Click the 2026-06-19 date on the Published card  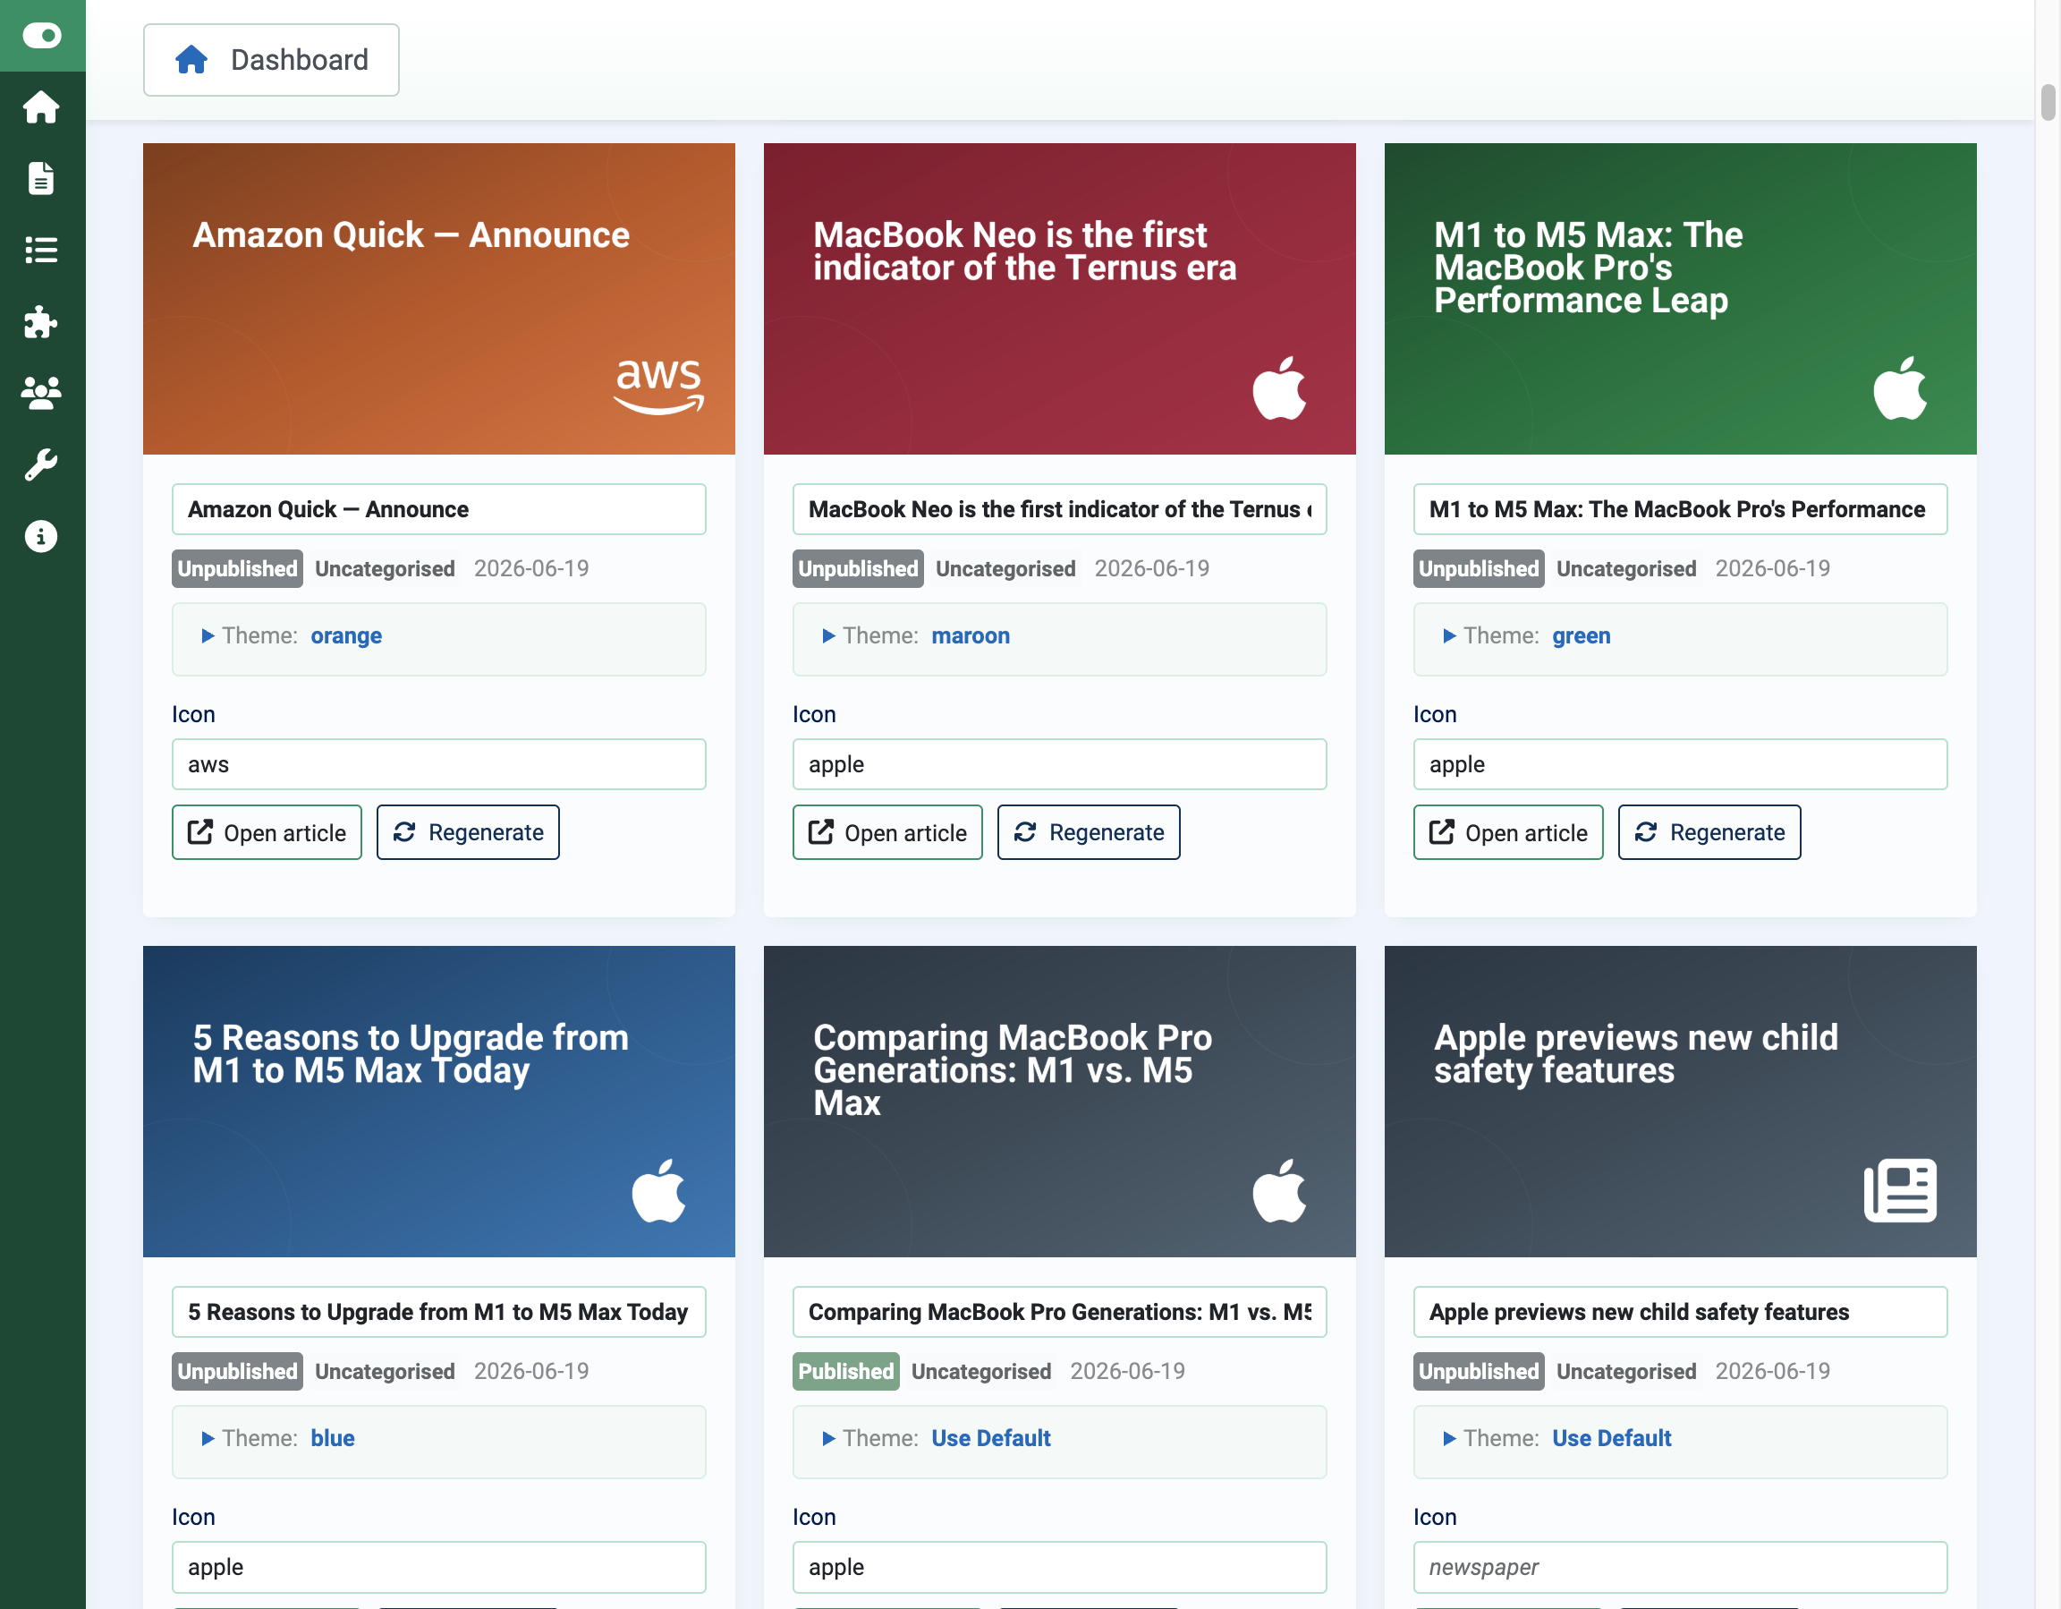tap(1128, 1371)
